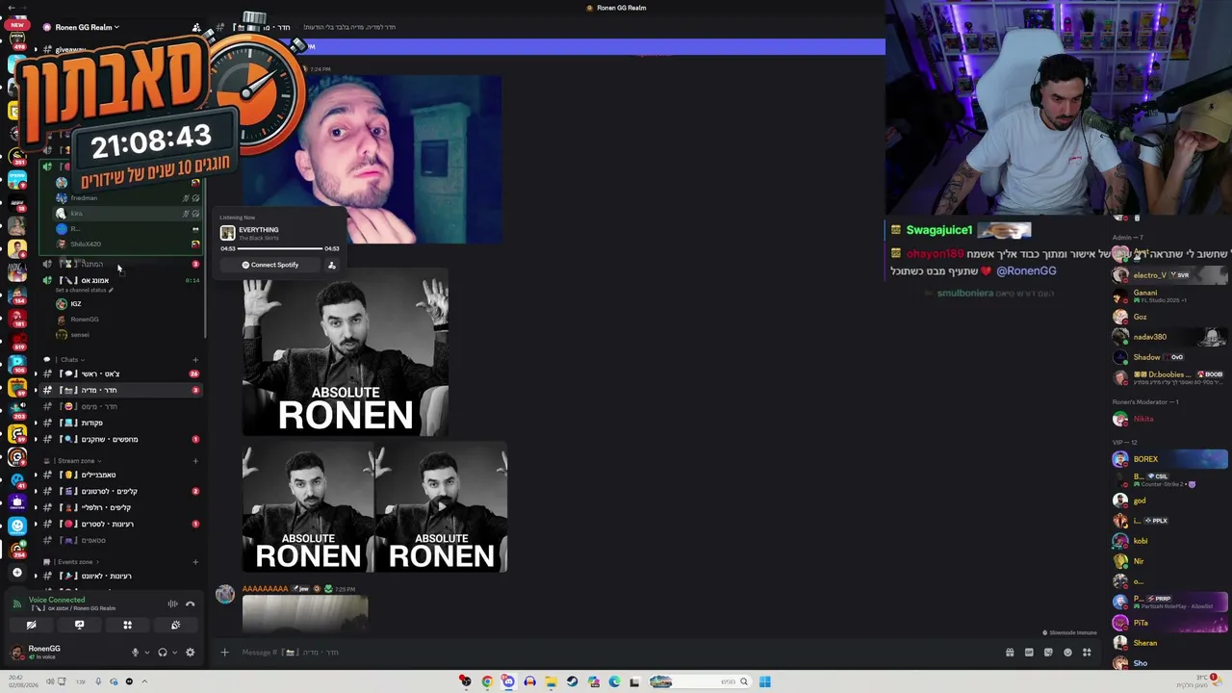Seek the EVERYTHING song progress bar

280,248
